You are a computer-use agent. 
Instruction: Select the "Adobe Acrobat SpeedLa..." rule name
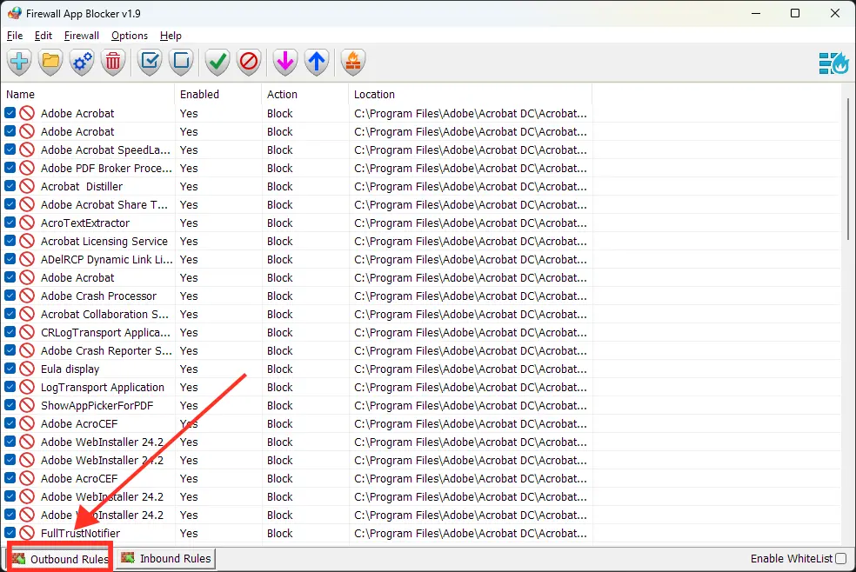pyautogui.click(x=105, y=150)
